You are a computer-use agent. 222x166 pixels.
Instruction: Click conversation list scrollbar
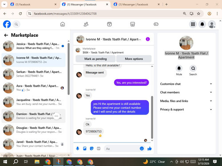click(68, 69)
